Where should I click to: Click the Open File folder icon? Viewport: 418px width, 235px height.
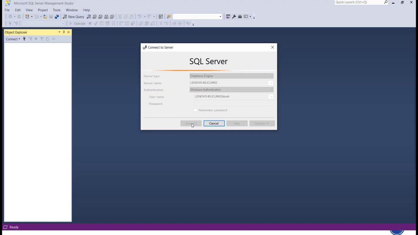tap(45, 17)
